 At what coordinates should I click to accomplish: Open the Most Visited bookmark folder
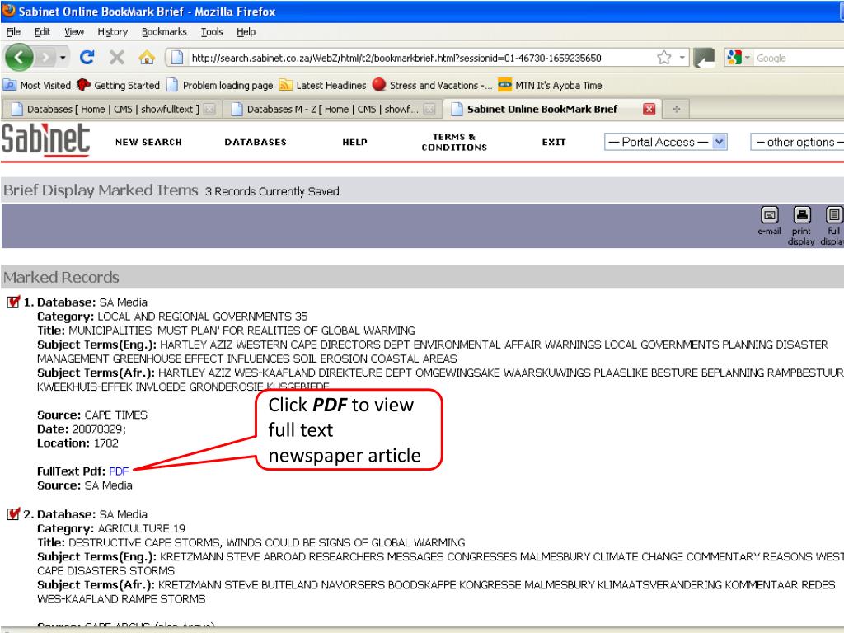coord(37,85)
